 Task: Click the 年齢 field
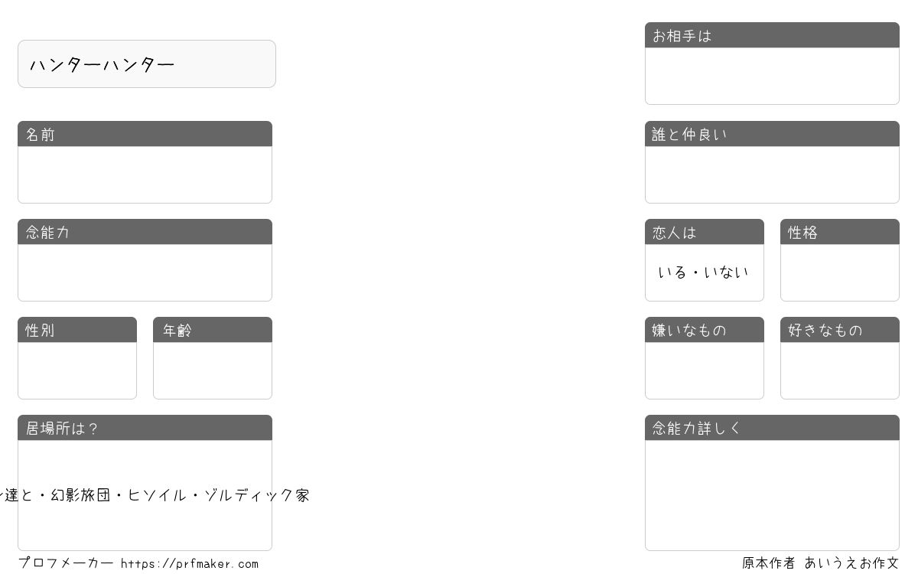coord(213,370)
